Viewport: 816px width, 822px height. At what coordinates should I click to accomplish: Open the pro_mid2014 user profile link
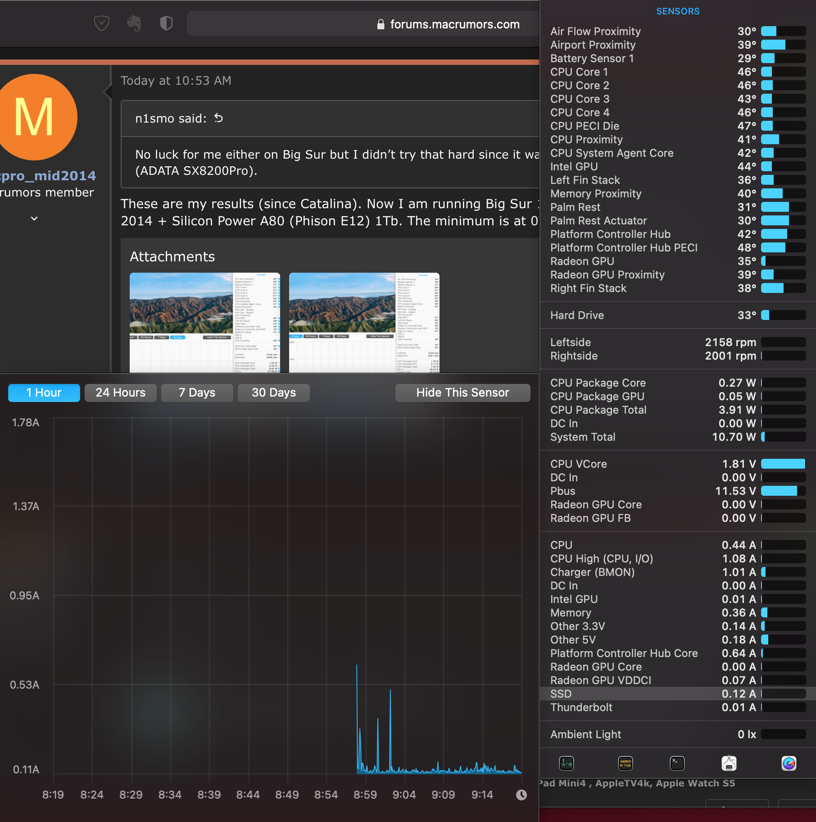47,175
